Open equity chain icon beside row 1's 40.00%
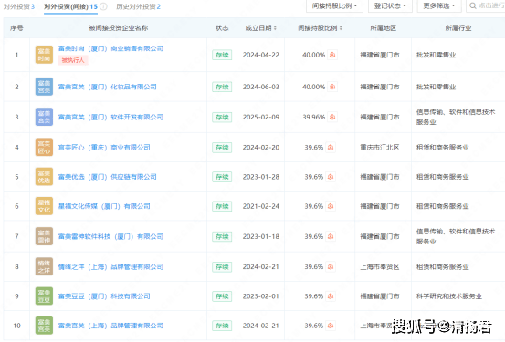 coord(332,55)
